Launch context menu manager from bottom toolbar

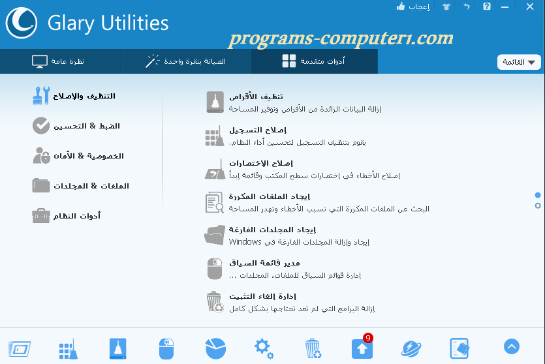click(166, 349)
